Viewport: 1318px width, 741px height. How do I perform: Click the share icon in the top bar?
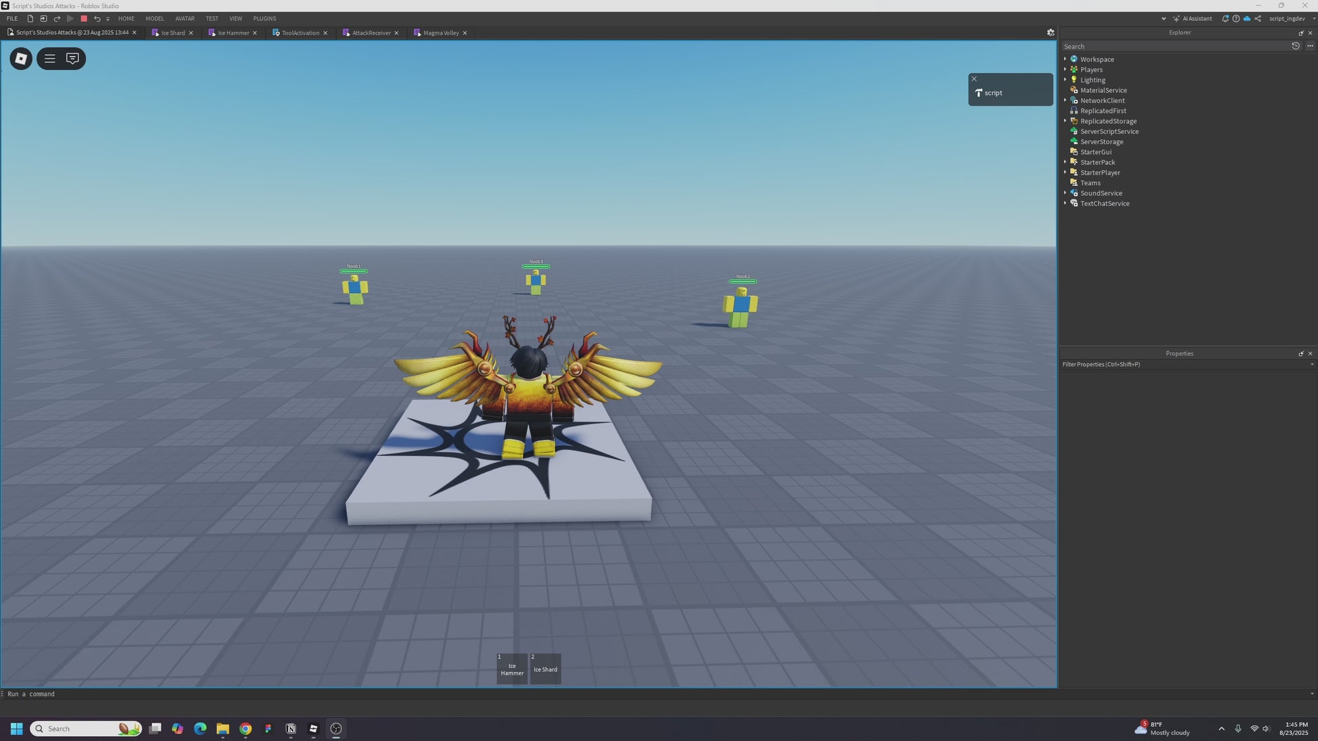point(1258,19)
